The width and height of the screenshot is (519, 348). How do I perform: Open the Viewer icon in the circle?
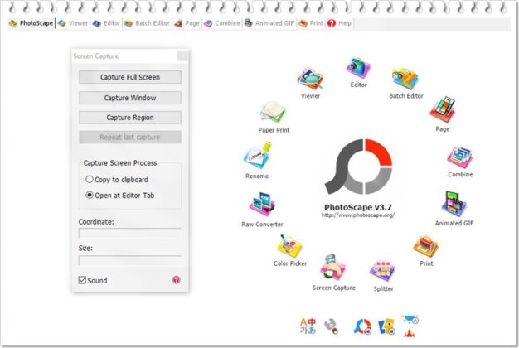(x=310, y=80)
